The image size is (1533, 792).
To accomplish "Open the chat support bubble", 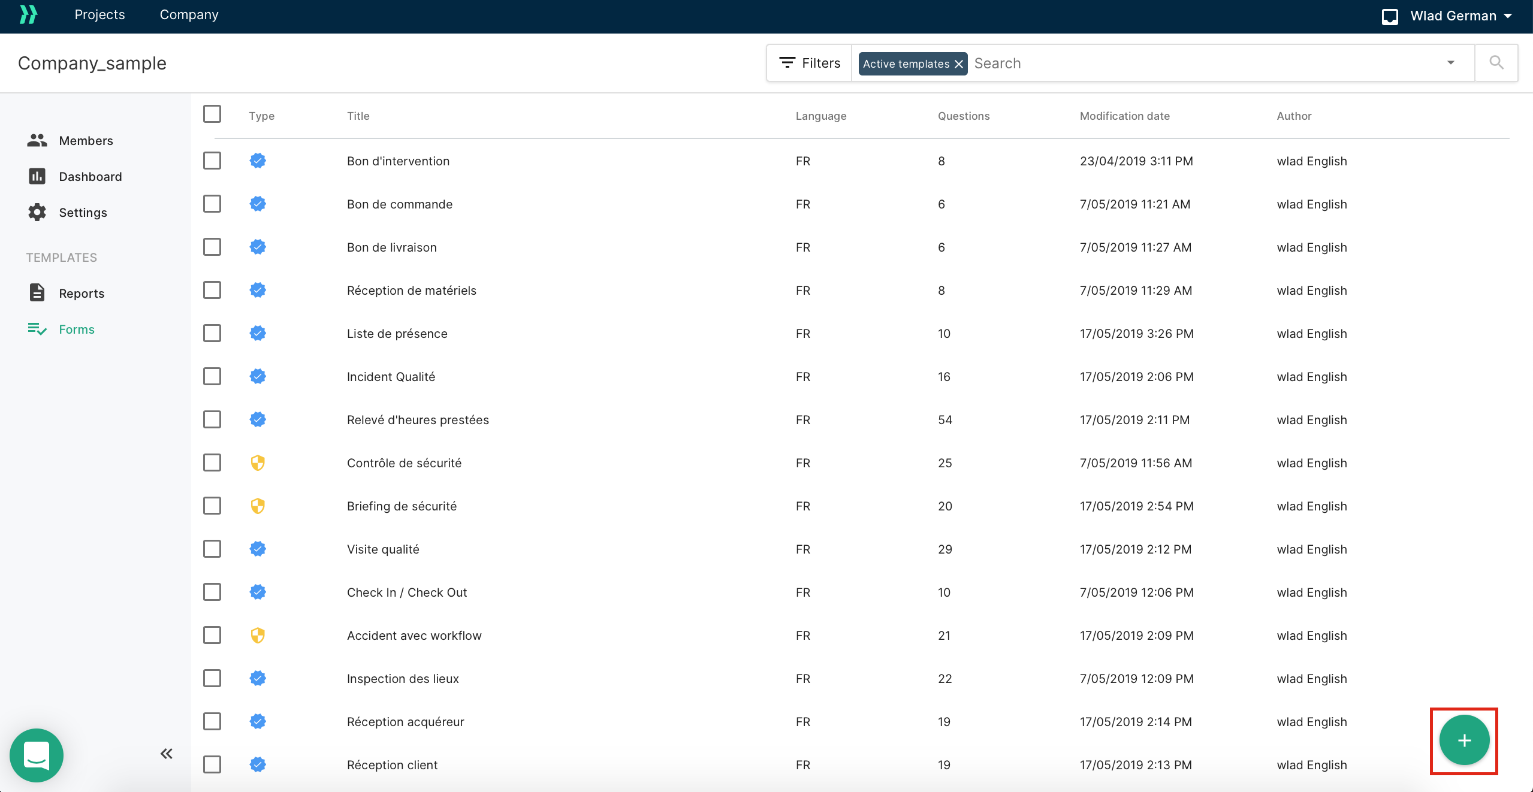I will tap(37, 755).
